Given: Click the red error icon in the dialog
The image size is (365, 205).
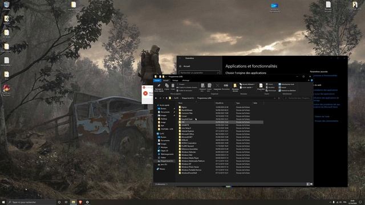Looking at the screenshot, I should coord(145,93).
